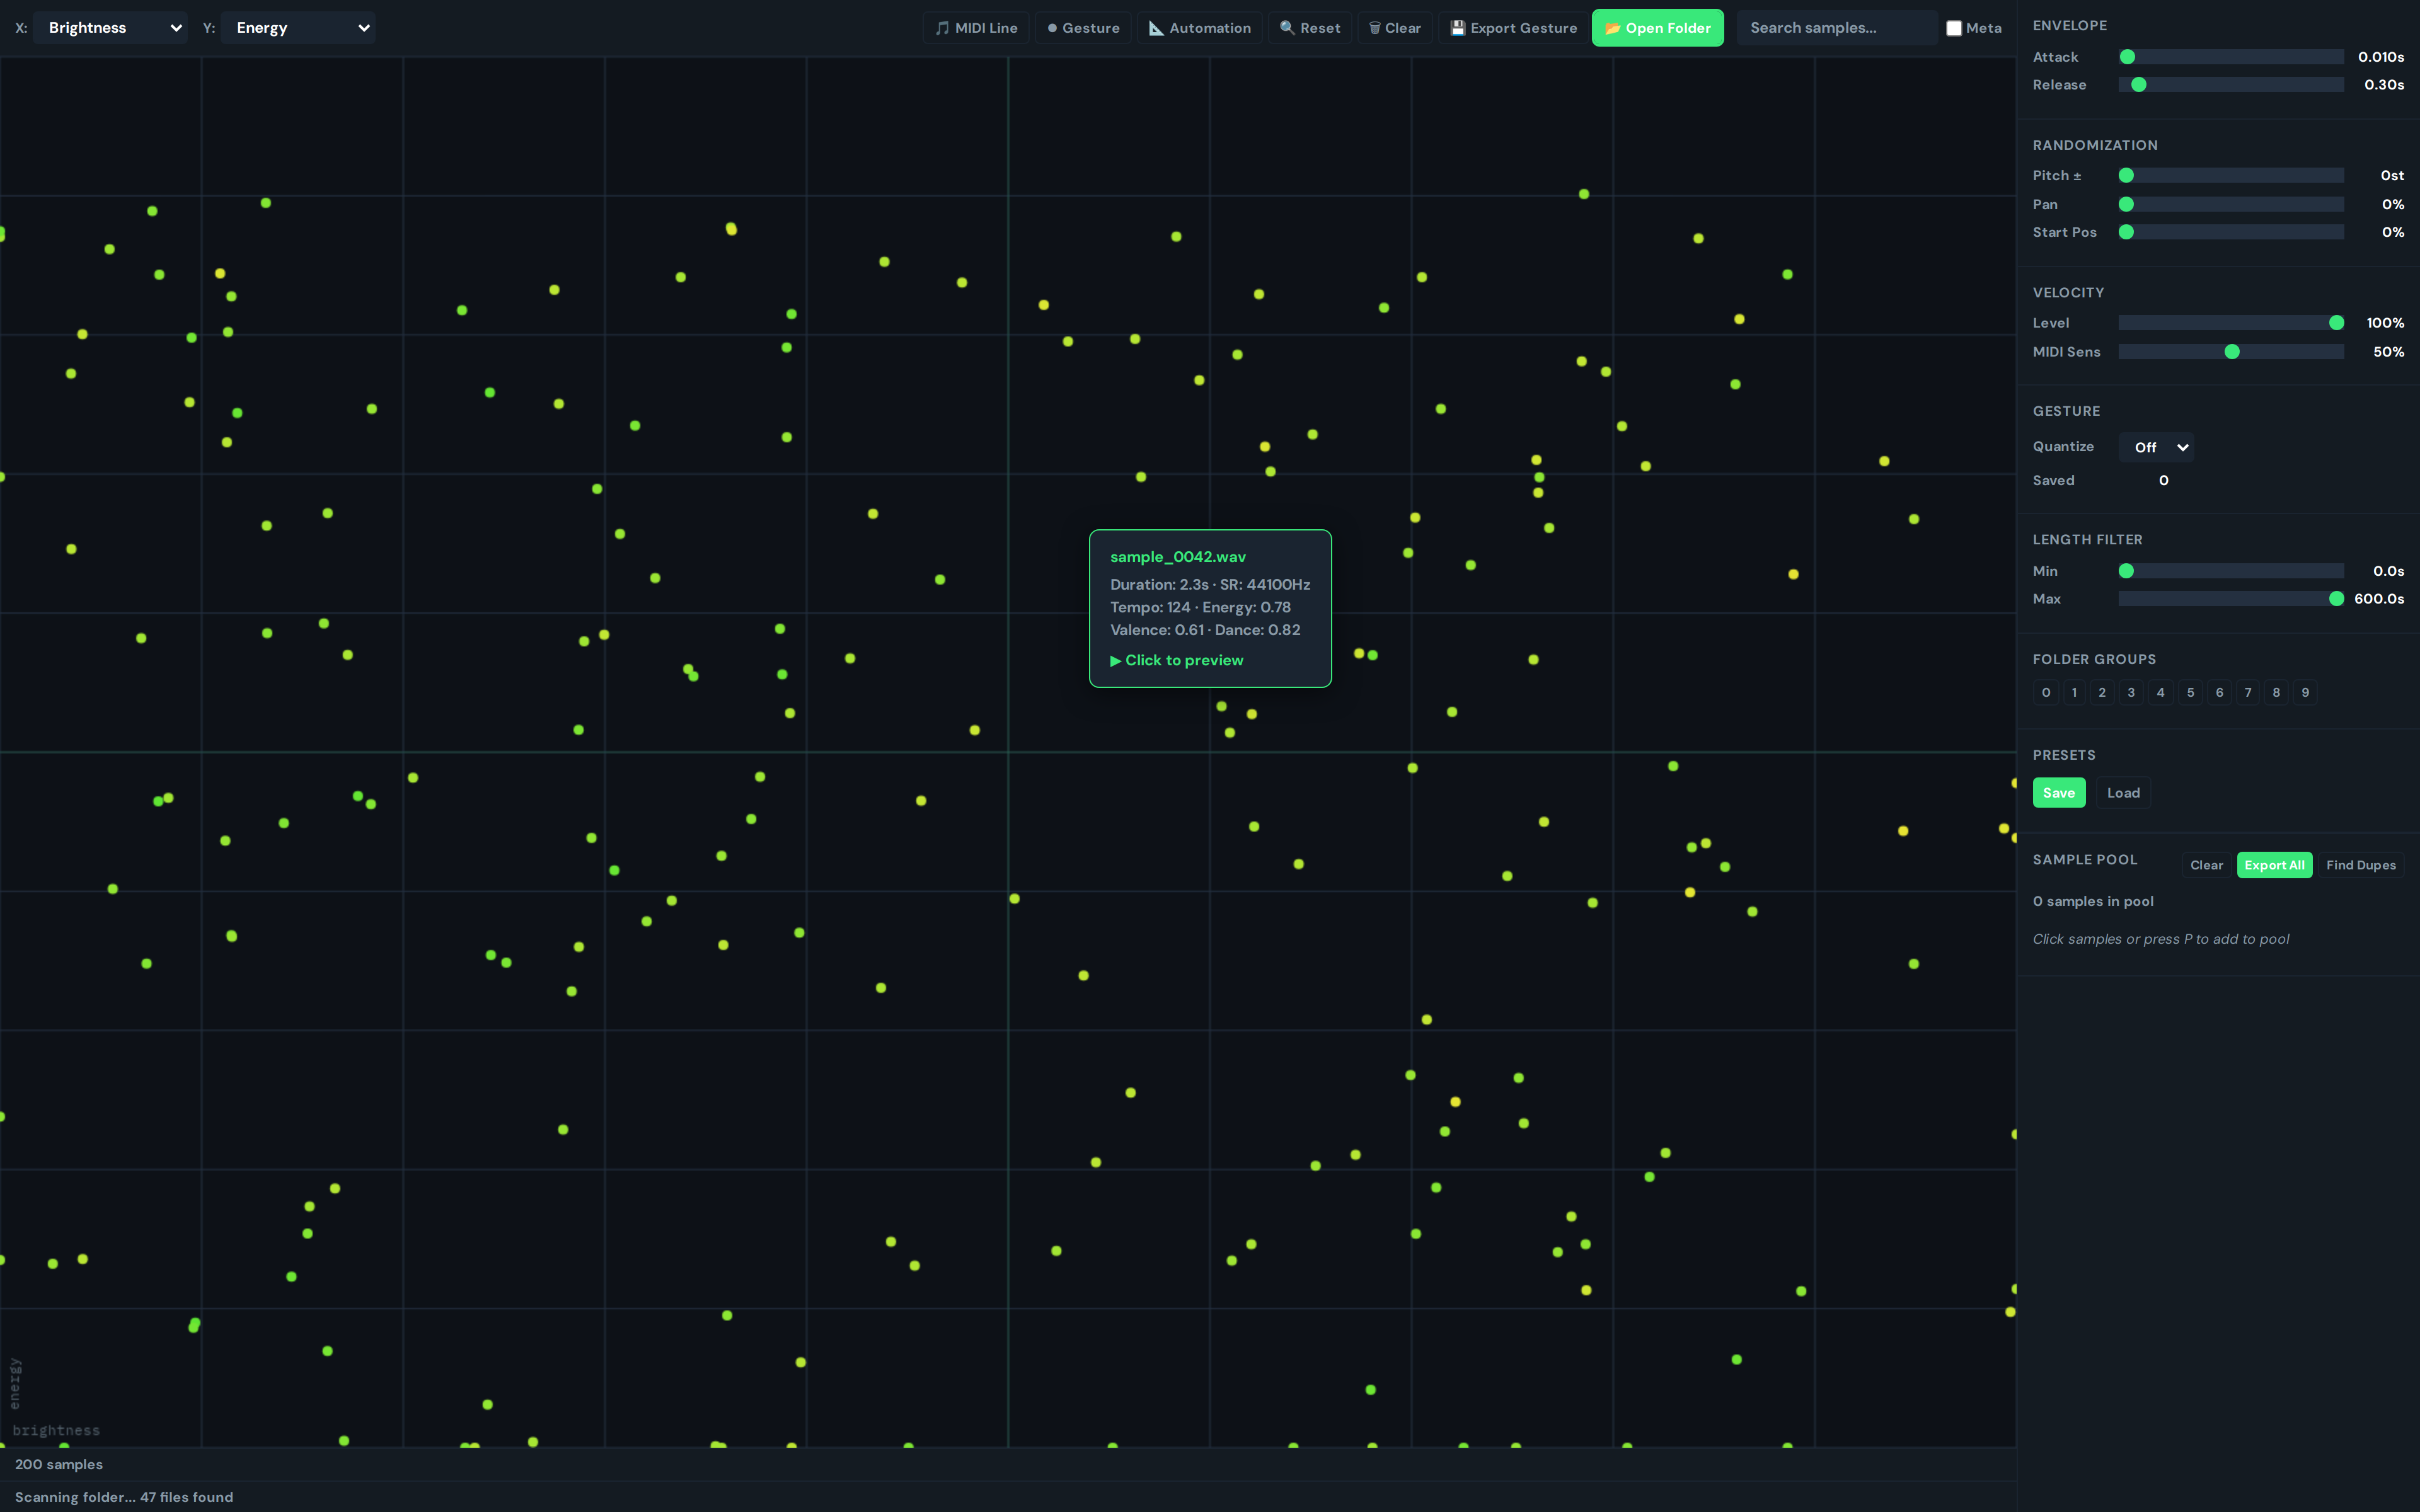The height and width of the screenshot is (1512, 2420).
Task: Open the X axis Brightness dropdown
Action: (x=110, y=28)
